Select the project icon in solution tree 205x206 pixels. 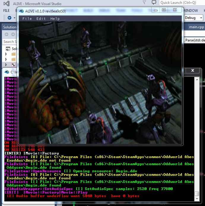13,65
